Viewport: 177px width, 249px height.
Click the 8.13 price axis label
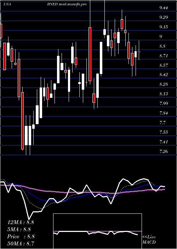point(164,94)
